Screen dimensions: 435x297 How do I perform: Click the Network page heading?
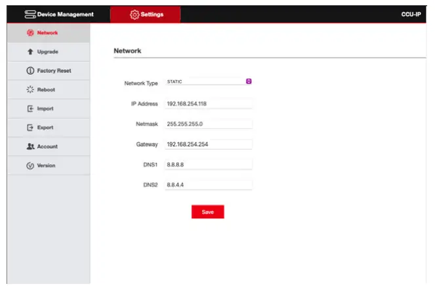click(x=127, y=50)
